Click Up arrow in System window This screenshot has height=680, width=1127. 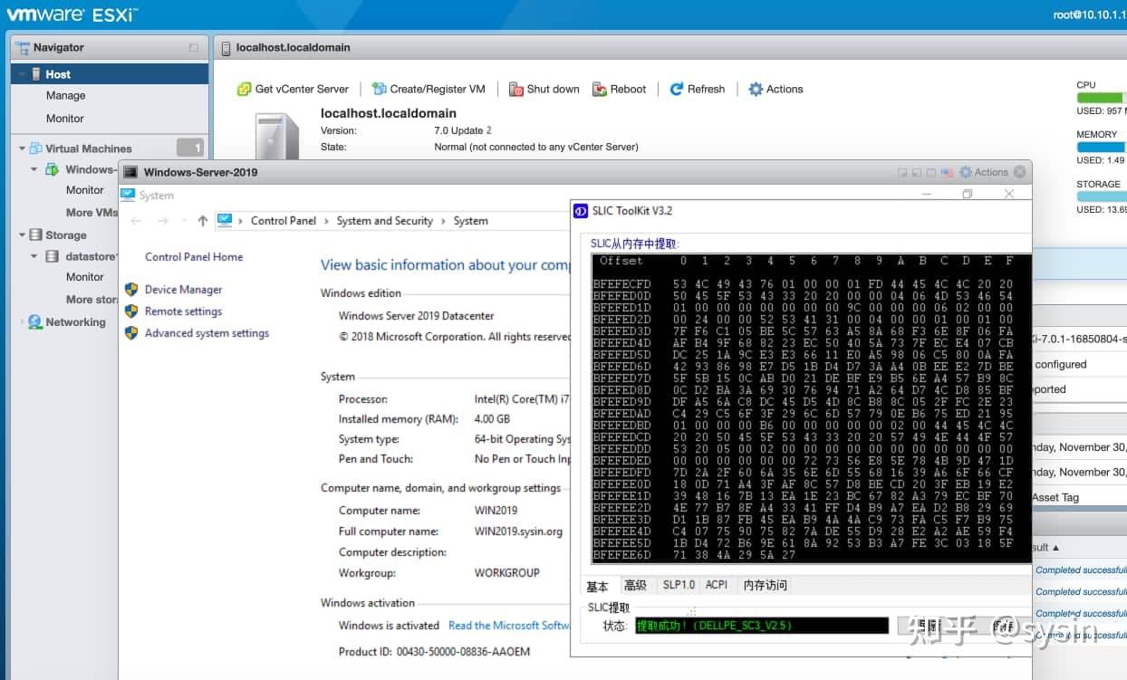click(203, 221)
